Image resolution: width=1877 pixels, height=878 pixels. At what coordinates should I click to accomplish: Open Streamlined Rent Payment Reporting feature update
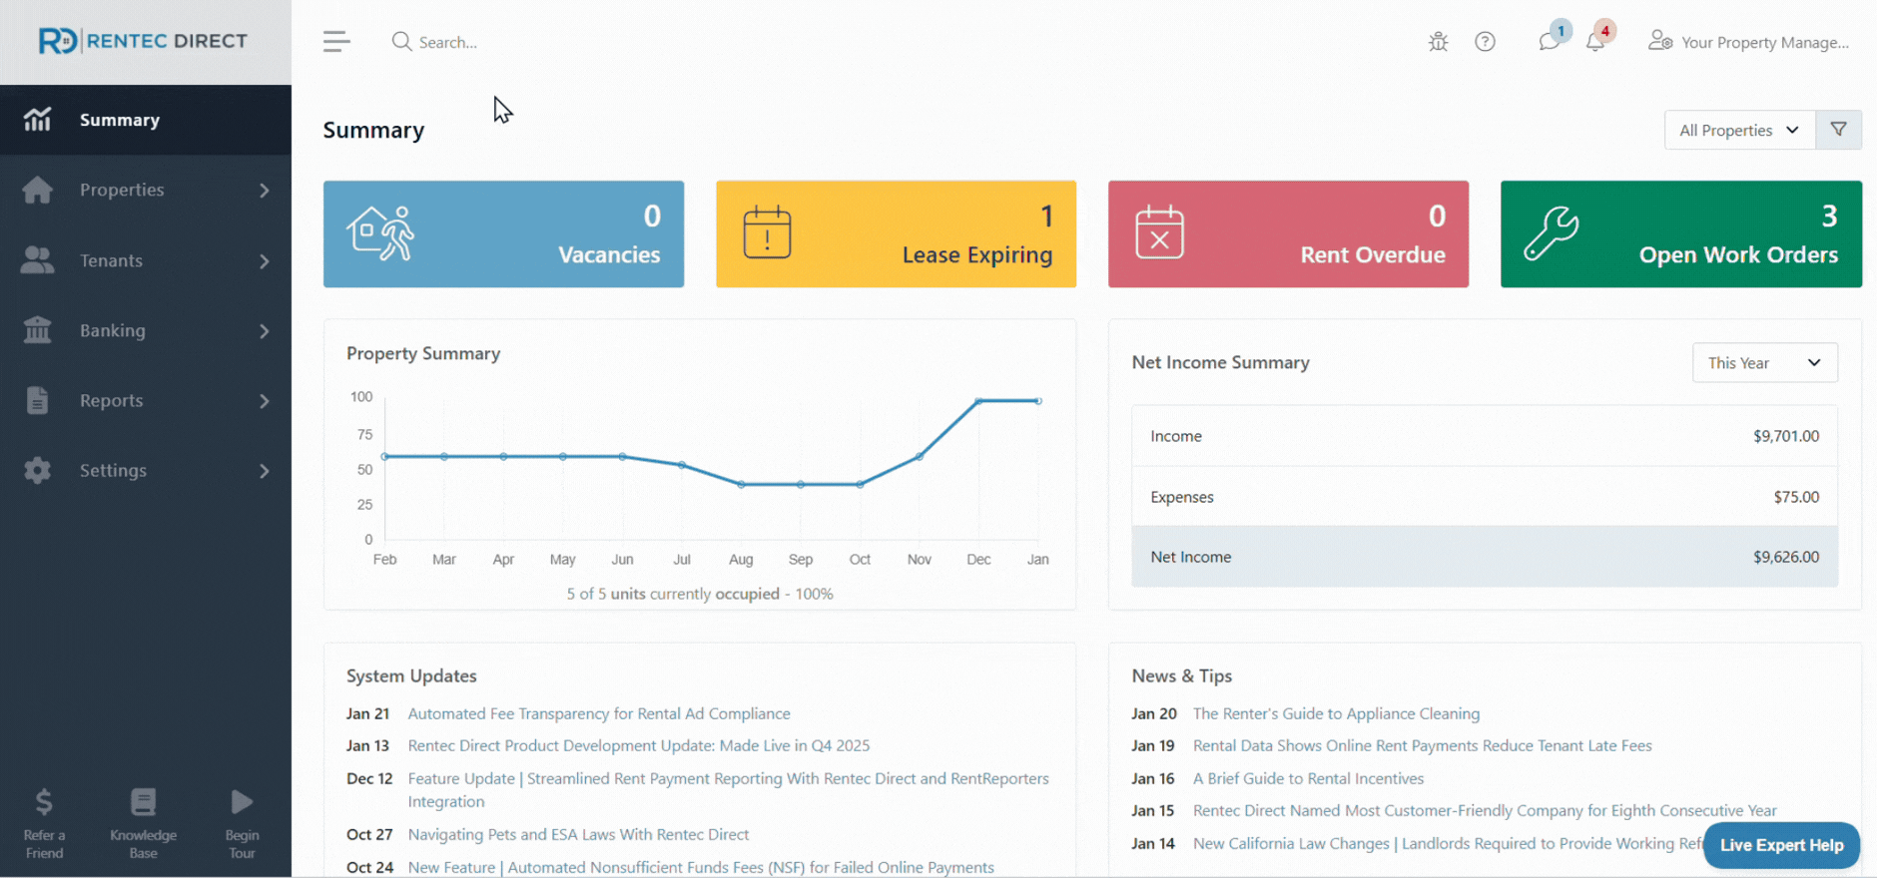tap(728, 789)
